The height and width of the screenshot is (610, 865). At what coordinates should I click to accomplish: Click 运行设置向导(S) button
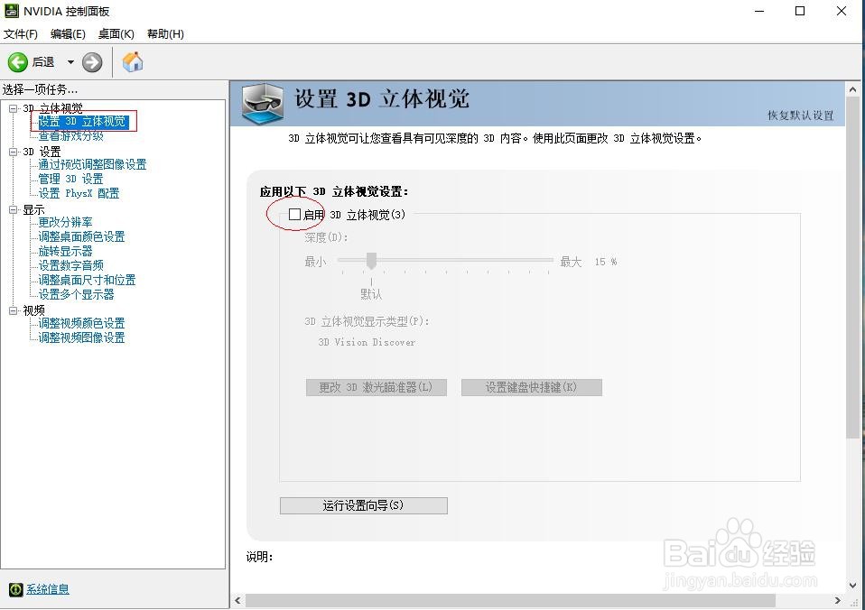pos(364,505)
